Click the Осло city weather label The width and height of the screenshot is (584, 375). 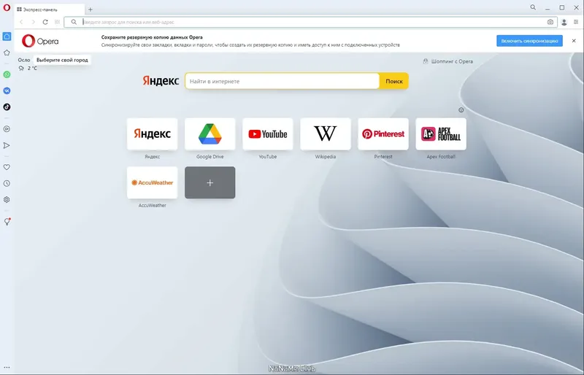24,60
